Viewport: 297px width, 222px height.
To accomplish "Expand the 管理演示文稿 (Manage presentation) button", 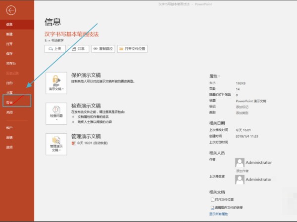I will 56,144.
